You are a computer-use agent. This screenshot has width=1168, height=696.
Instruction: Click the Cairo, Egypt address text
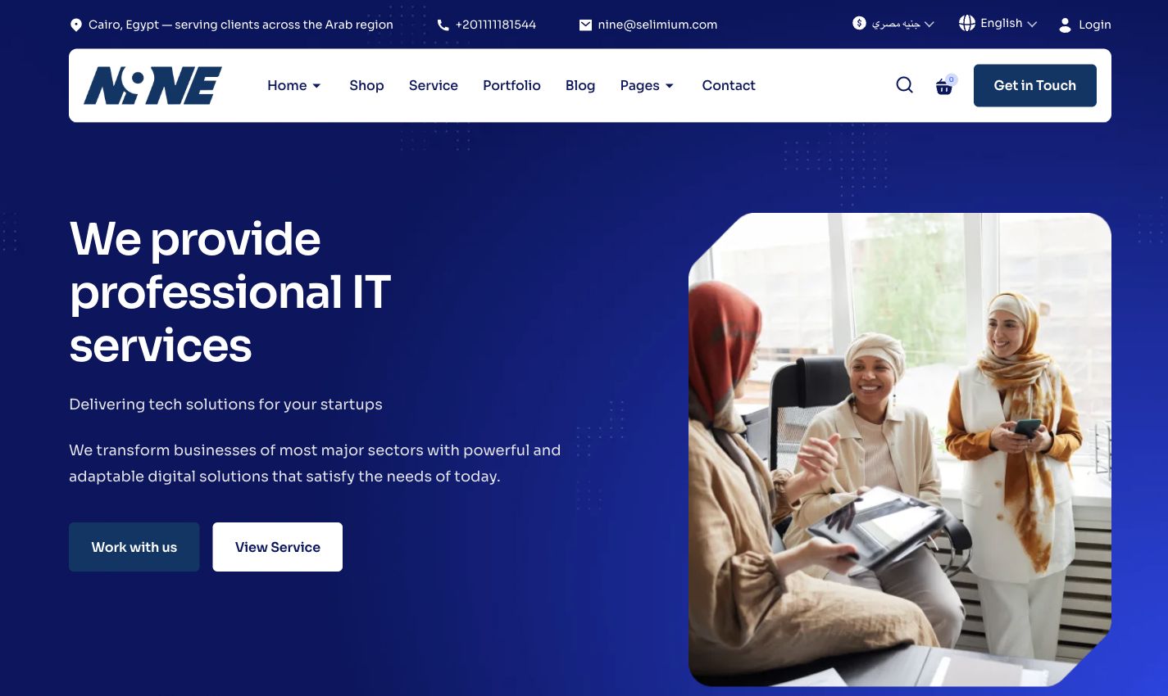pos(241,25)
